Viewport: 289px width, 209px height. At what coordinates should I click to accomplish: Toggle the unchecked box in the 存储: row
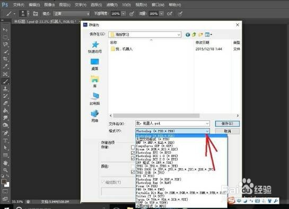133,147
